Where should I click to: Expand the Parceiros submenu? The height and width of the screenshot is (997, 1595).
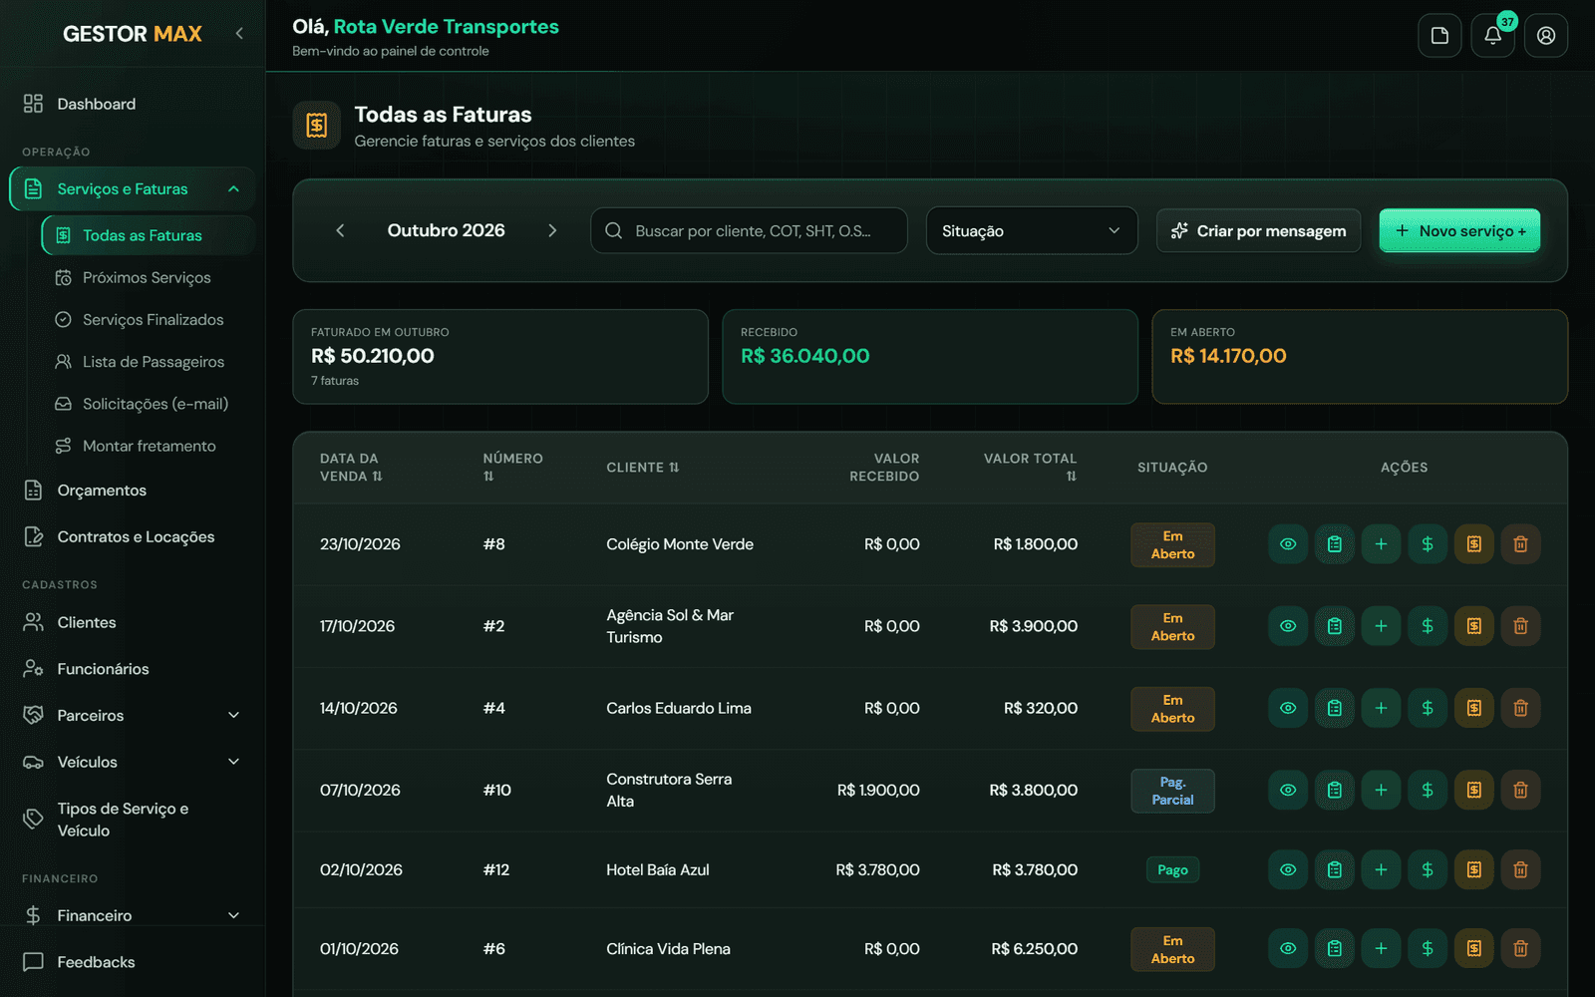tap(133, 715)
